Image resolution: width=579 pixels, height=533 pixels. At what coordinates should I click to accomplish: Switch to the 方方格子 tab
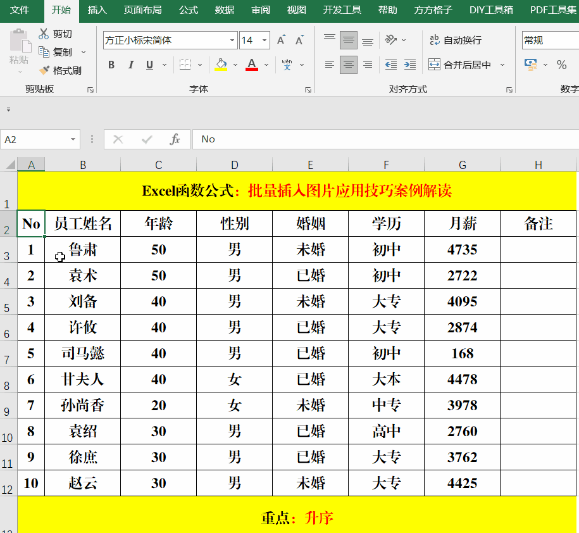433,10
